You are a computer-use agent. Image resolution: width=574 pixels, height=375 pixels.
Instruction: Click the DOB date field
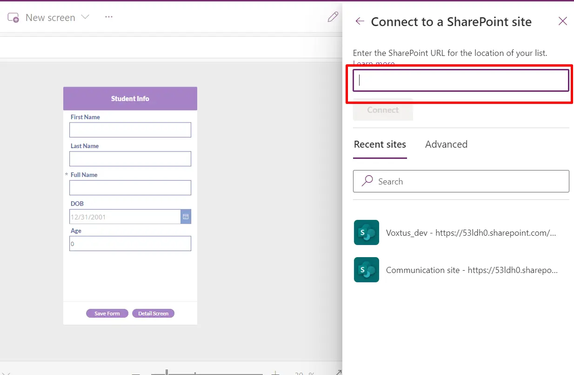click(x=125, y=217)
